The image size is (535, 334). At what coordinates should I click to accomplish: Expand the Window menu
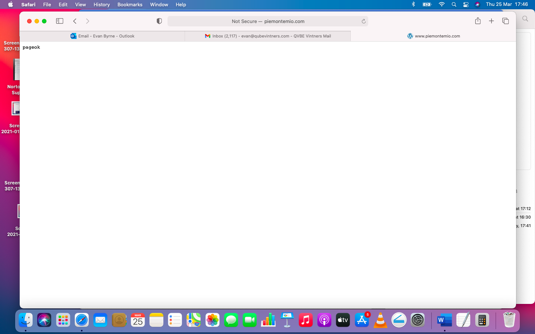(159, 4)
